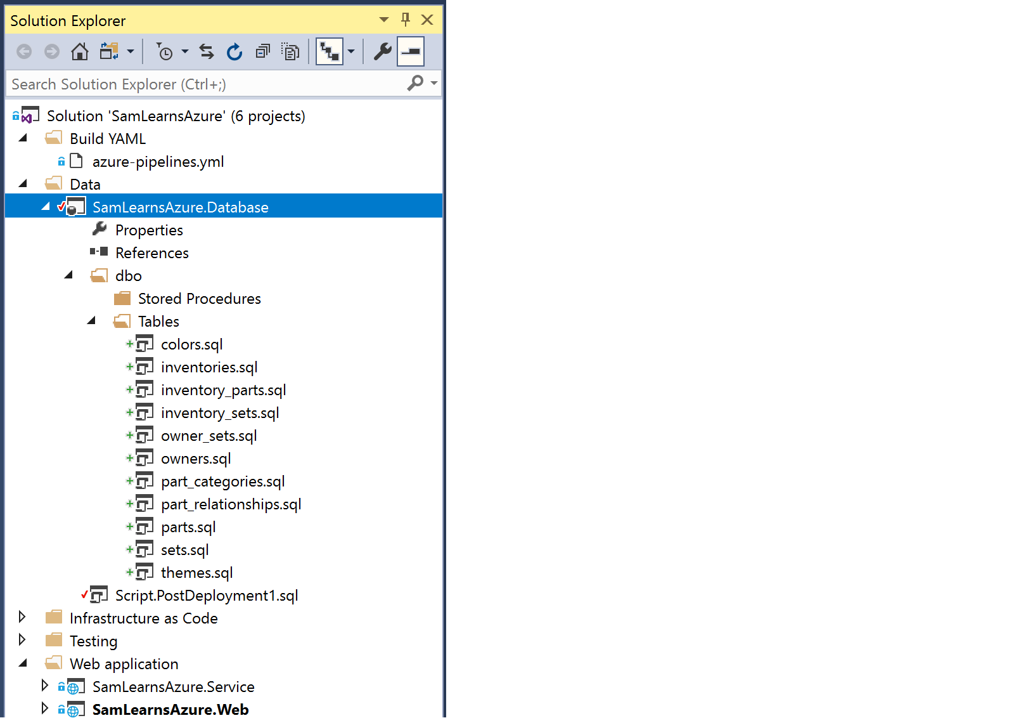Toggle the Preview Selected Items button
Viewport: 1014px width, 718px height.
tap(411, 51)
